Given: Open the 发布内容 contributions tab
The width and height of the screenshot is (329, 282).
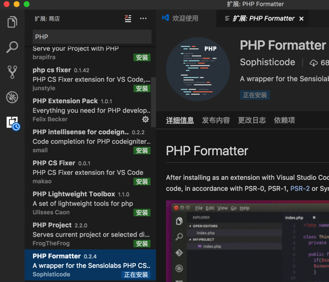Looking at the screenshot, I should 215,120.
